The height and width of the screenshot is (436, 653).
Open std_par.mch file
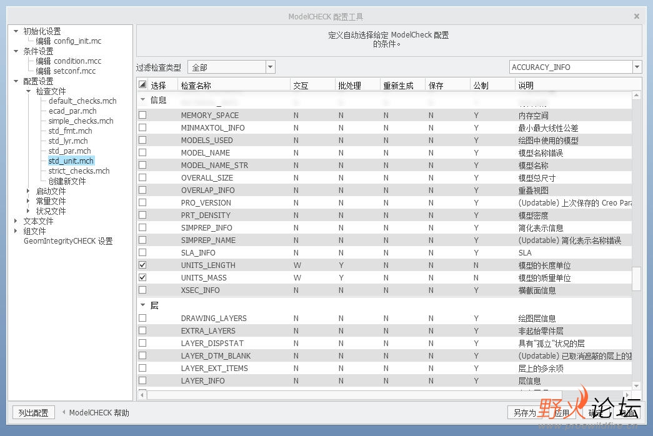[69, 151]
